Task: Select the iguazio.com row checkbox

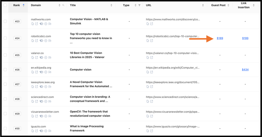Action: (5, 128)
